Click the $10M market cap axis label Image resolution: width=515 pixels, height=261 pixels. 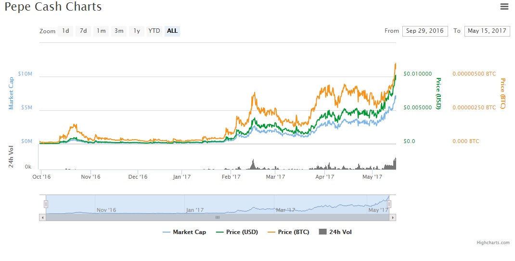tap(25, 74)
